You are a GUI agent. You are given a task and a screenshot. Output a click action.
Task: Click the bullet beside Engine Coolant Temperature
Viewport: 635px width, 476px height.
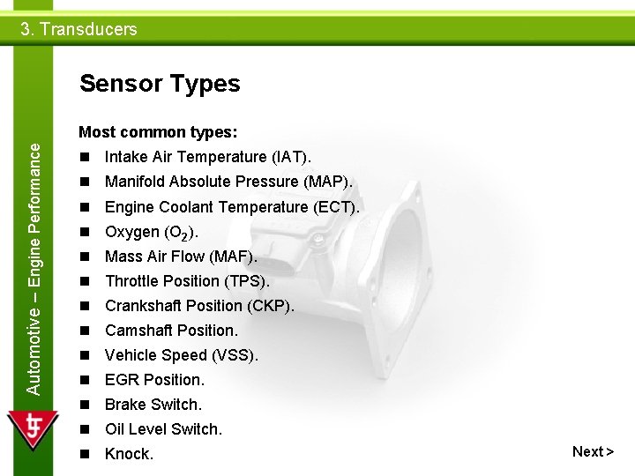(x=85, y=207)
